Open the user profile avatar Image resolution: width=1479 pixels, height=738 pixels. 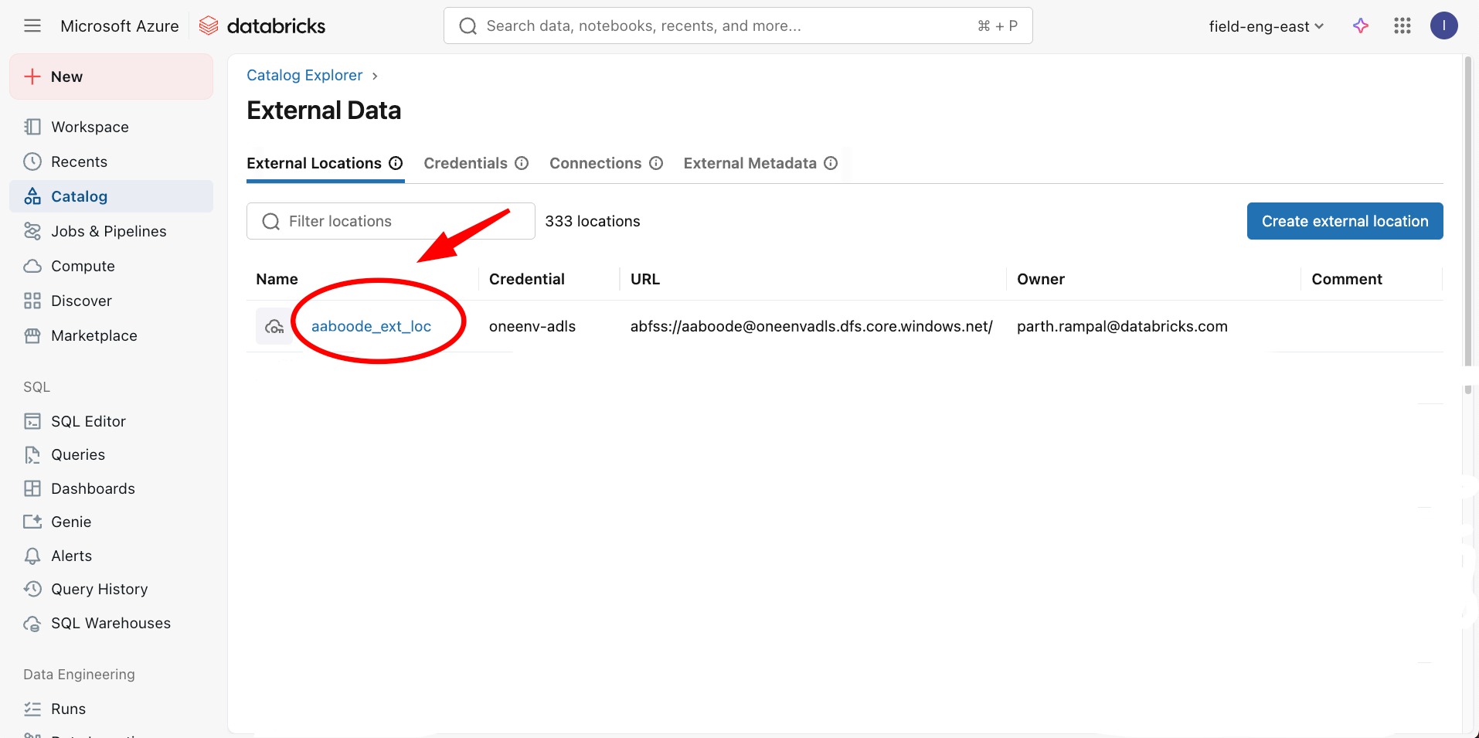pyautogui.click(x=1443, y=26)
